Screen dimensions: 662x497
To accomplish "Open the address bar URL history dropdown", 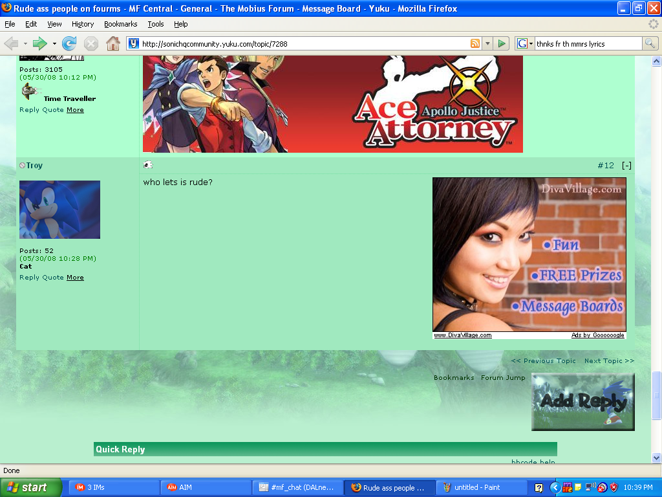I will (x=487, y=43).
